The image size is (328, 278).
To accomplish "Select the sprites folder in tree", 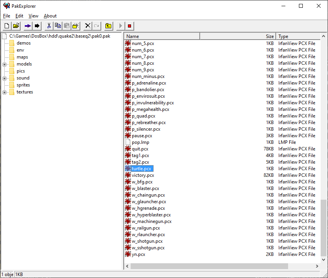I will tap(23, 85).
